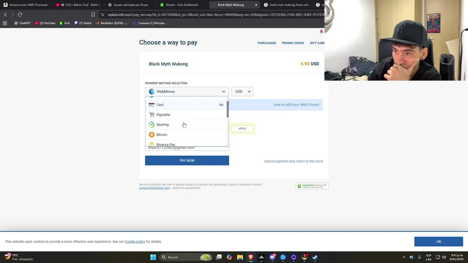Viewport: 468px width, 263px height.
Task: Open Steam from the taskbar
Action: pyautogui.click(x=315, y=257)
